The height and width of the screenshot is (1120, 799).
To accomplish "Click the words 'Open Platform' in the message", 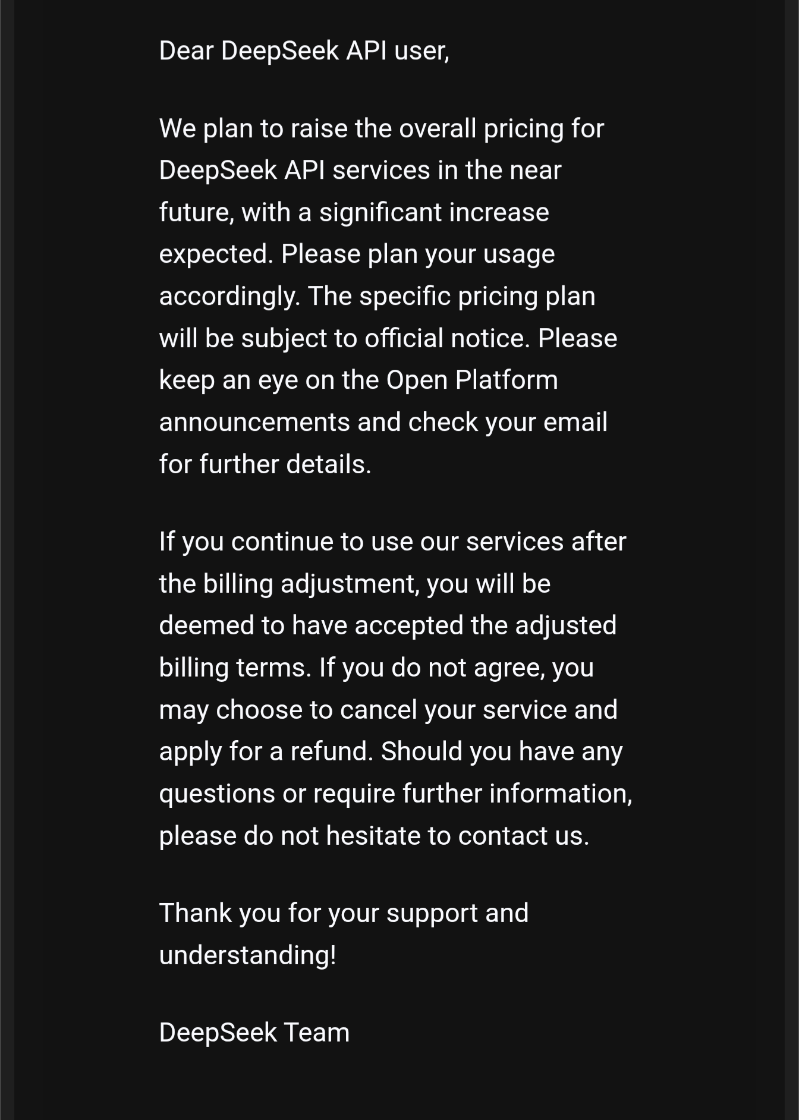I will [x=472, y=380].
